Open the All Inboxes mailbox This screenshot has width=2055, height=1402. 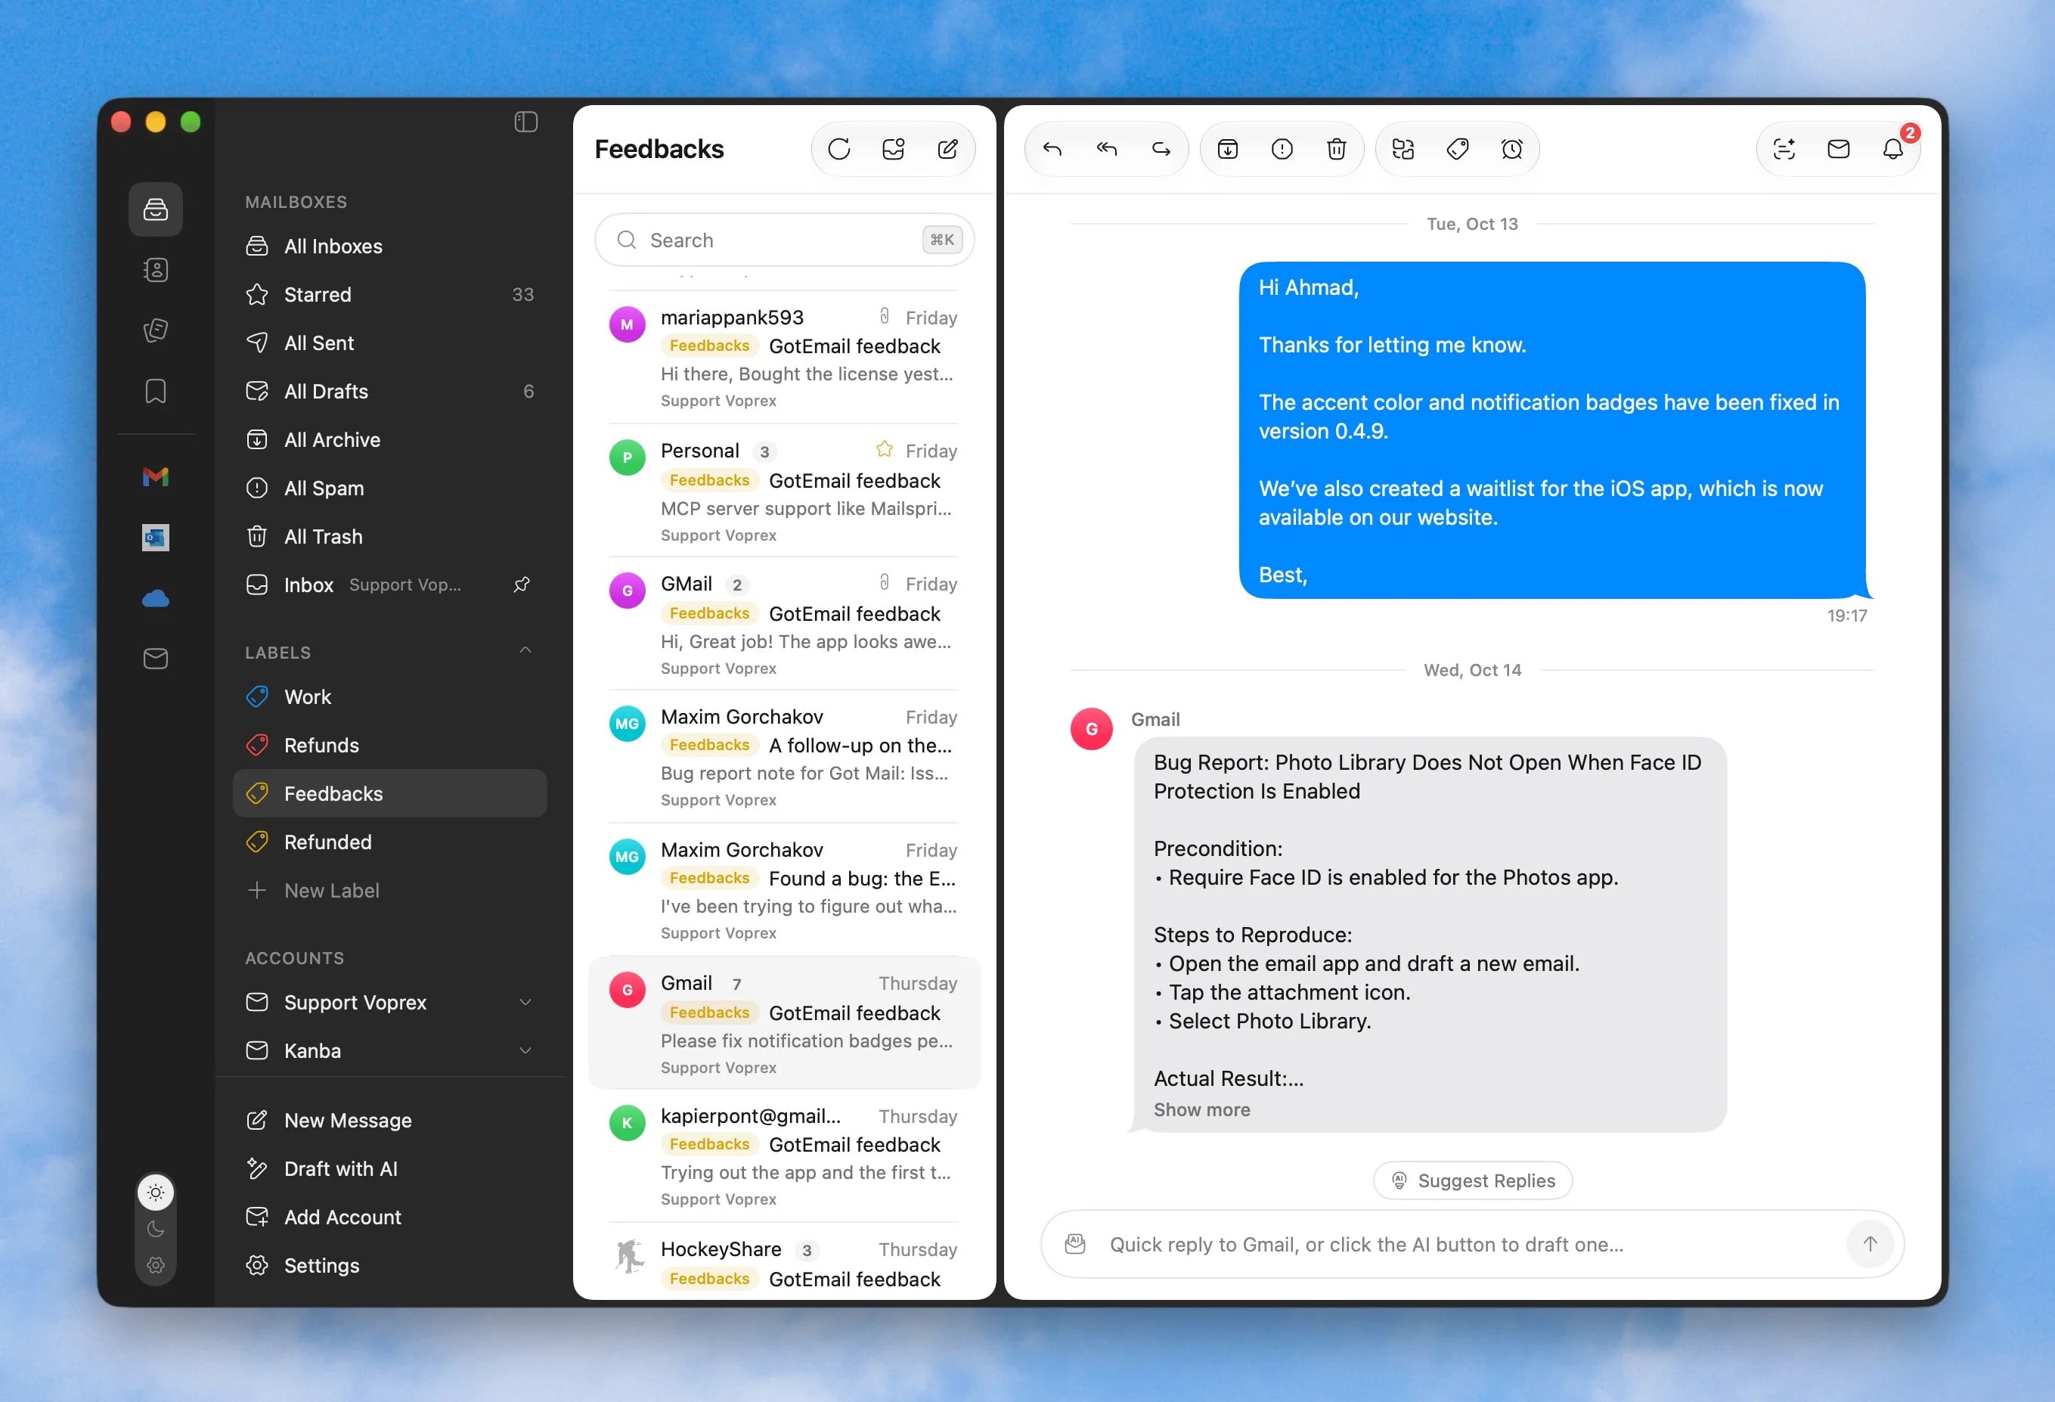(390, 246)
